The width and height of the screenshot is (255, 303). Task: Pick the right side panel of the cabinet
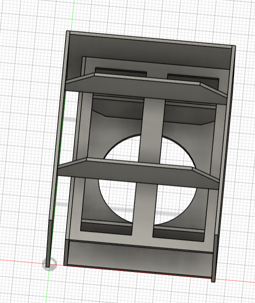point(224,163)
